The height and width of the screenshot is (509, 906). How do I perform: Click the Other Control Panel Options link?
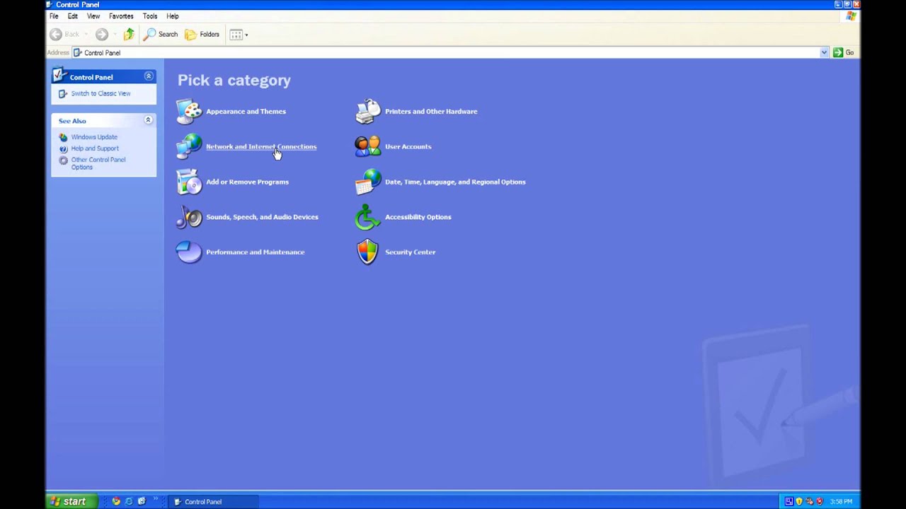[98, 163]
